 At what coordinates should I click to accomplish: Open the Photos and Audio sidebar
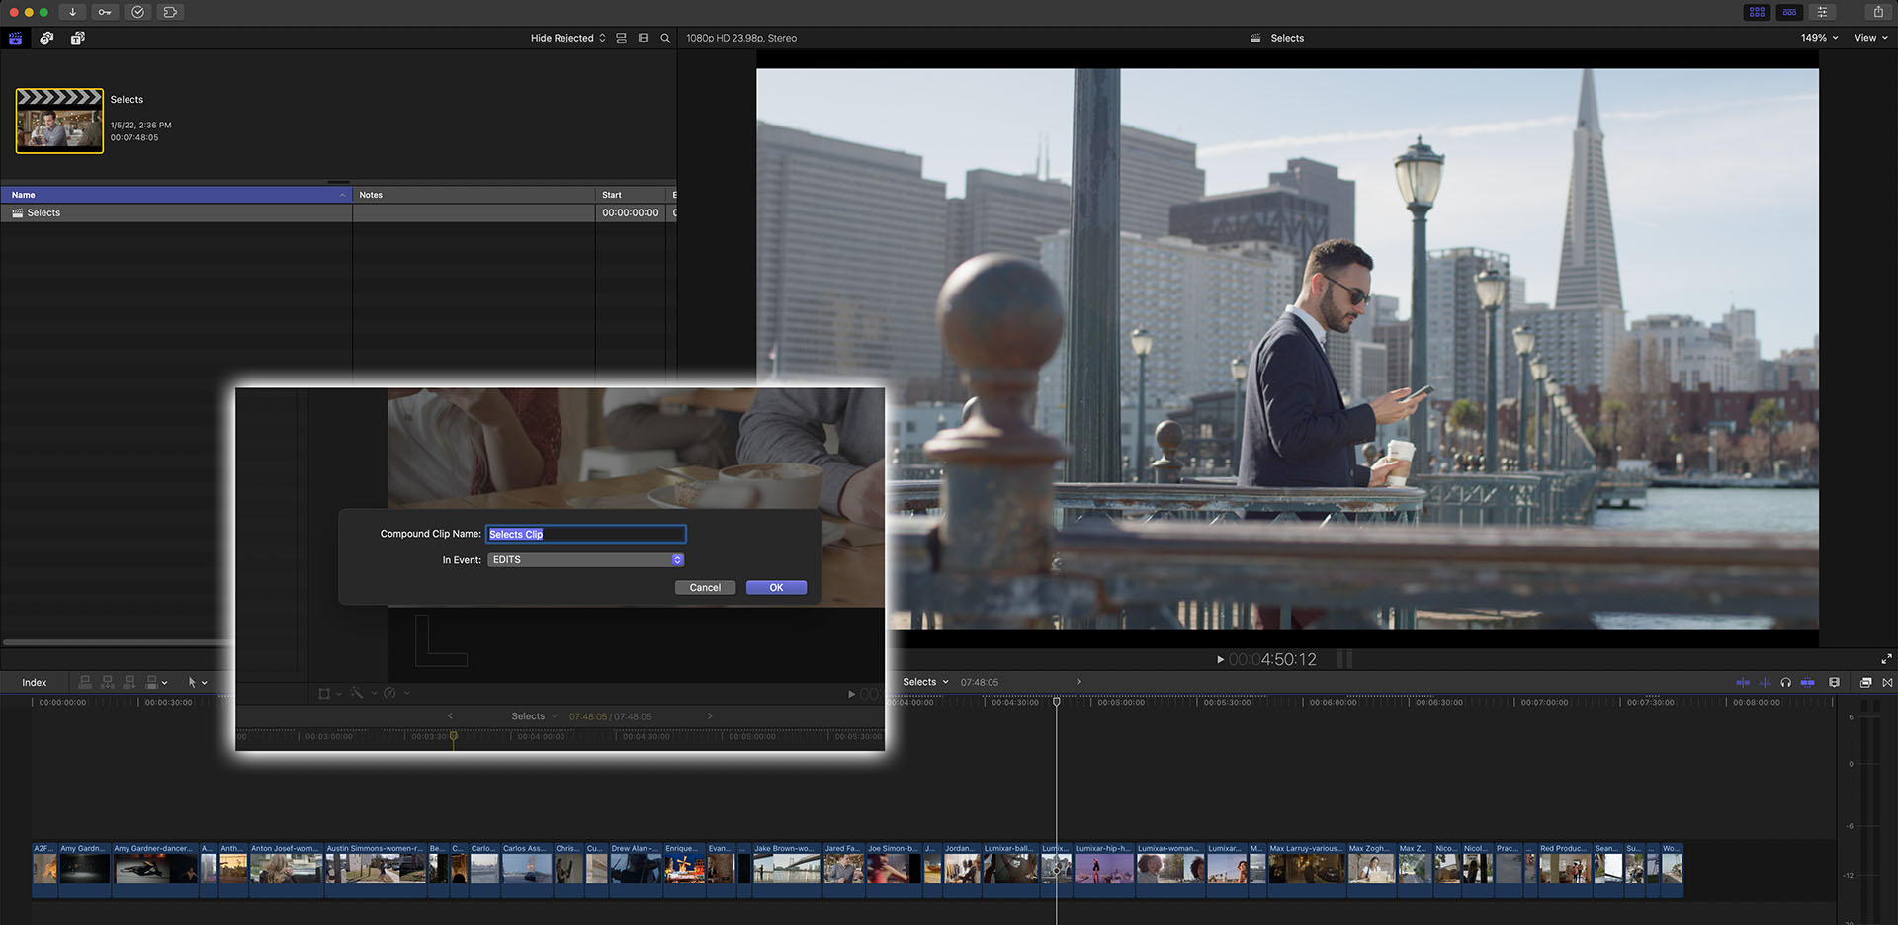46,38
